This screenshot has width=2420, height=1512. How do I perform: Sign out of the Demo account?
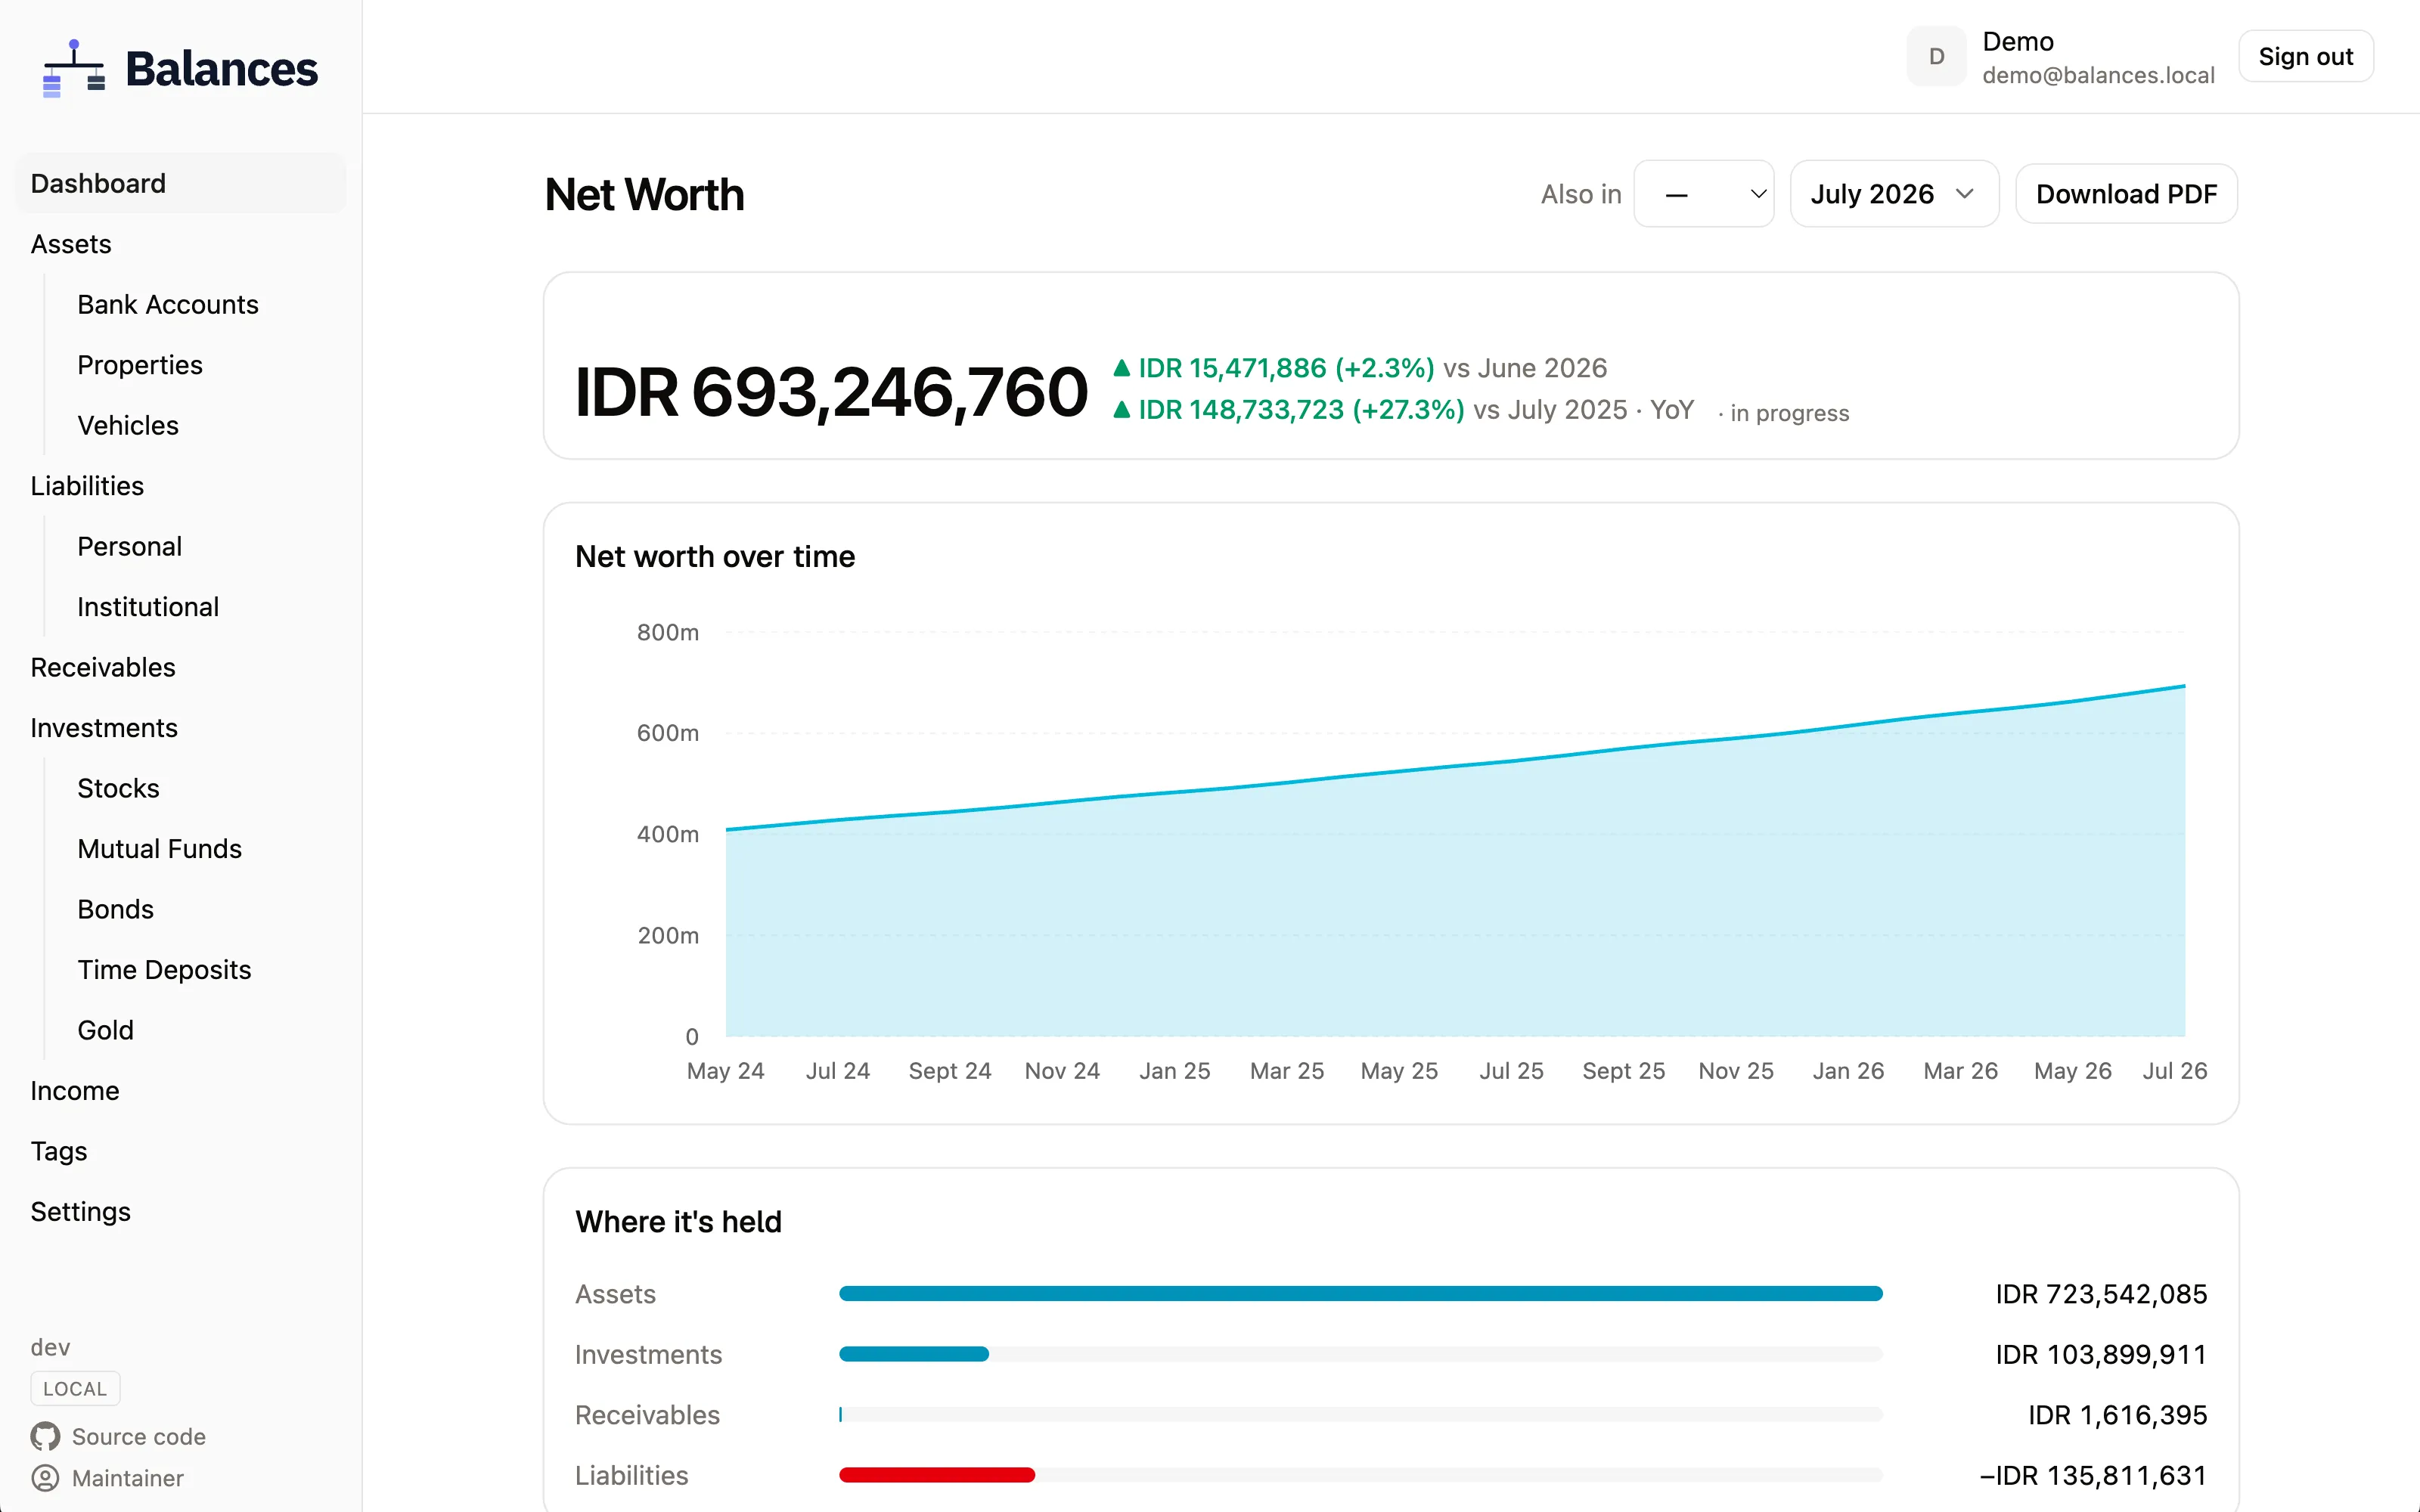point(2305,57)
